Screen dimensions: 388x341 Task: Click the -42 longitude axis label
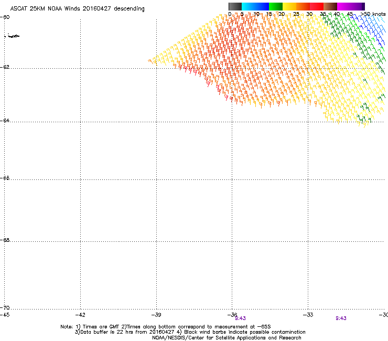click(x=80, y=315)
